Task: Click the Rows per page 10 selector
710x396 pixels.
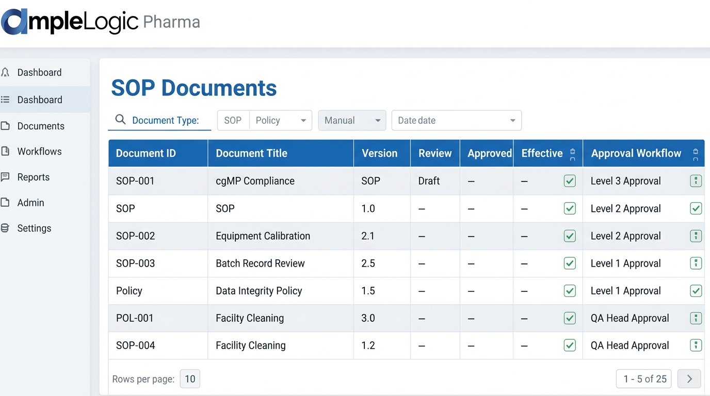Action: [x=190, y=379]
